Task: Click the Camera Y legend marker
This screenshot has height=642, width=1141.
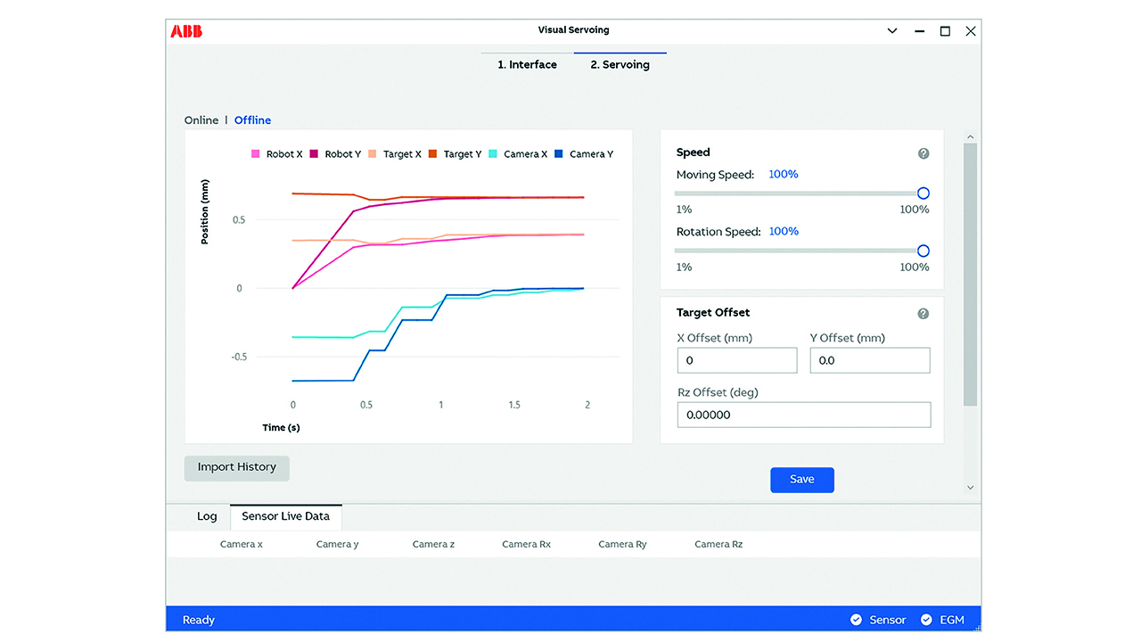Action: coord(560,153)
